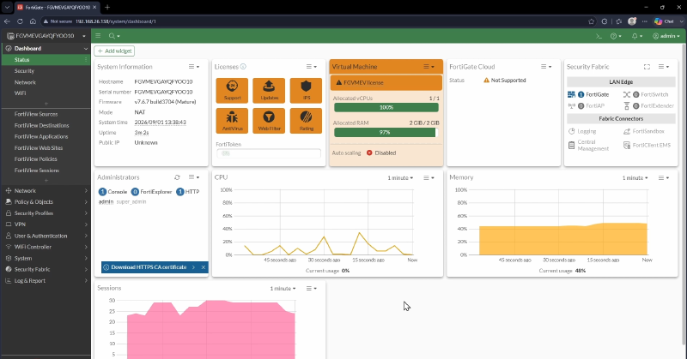Click Download HTTPS CA certificate

click(x=149, y=267)
